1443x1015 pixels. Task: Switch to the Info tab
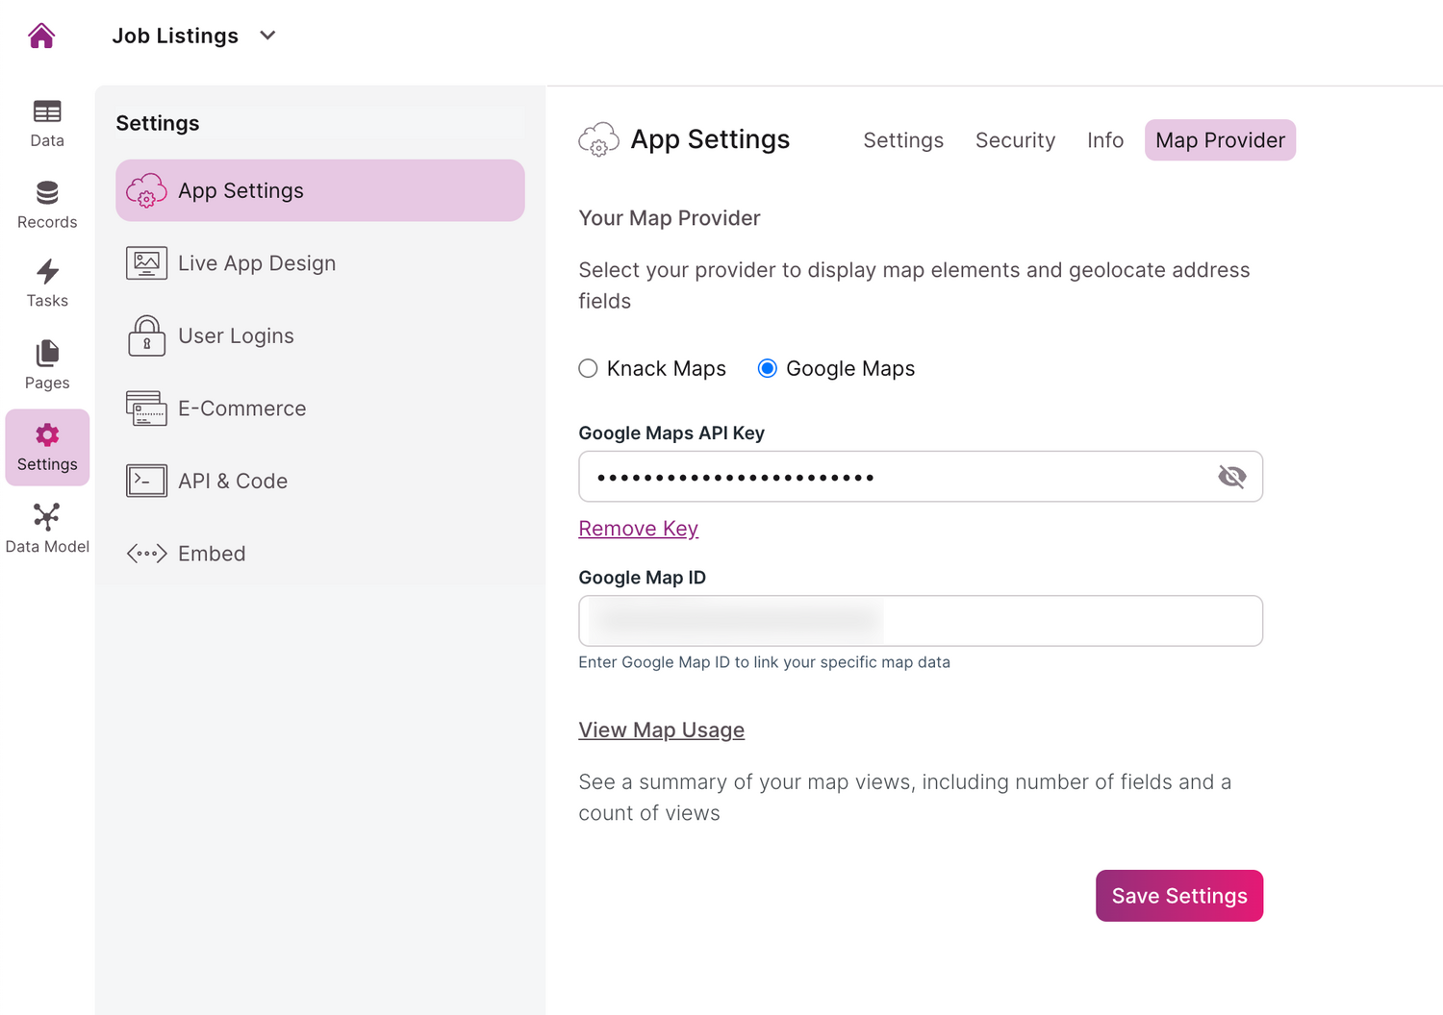(1104, 140)
